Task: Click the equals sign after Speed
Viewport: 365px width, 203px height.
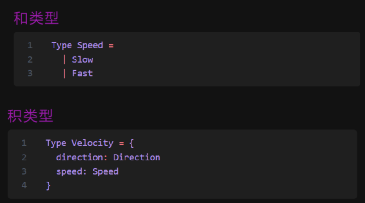Action: tap(111, 46)
